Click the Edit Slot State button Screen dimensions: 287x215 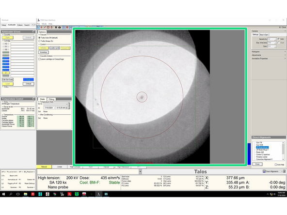tap(8, 79)
